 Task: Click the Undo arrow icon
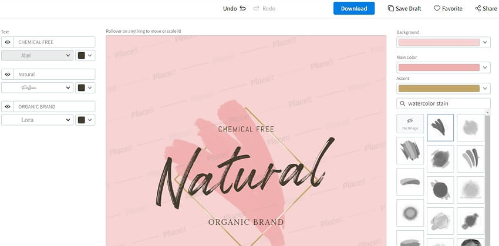243,8
